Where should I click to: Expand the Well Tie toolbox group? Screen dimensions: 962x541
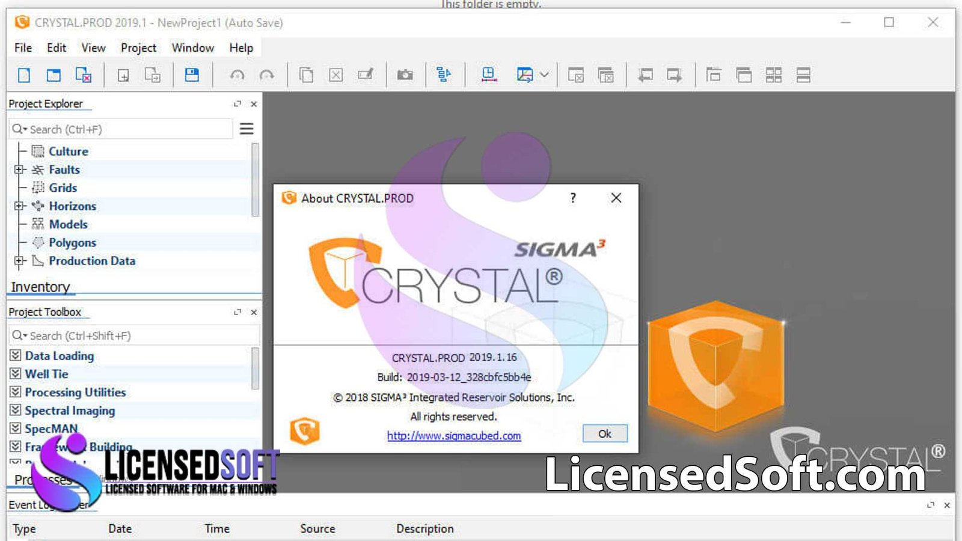pos(16,373)
